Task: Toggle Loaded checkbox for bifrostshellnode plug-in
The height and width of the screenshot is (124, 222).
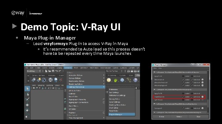Action: point(183,83)
